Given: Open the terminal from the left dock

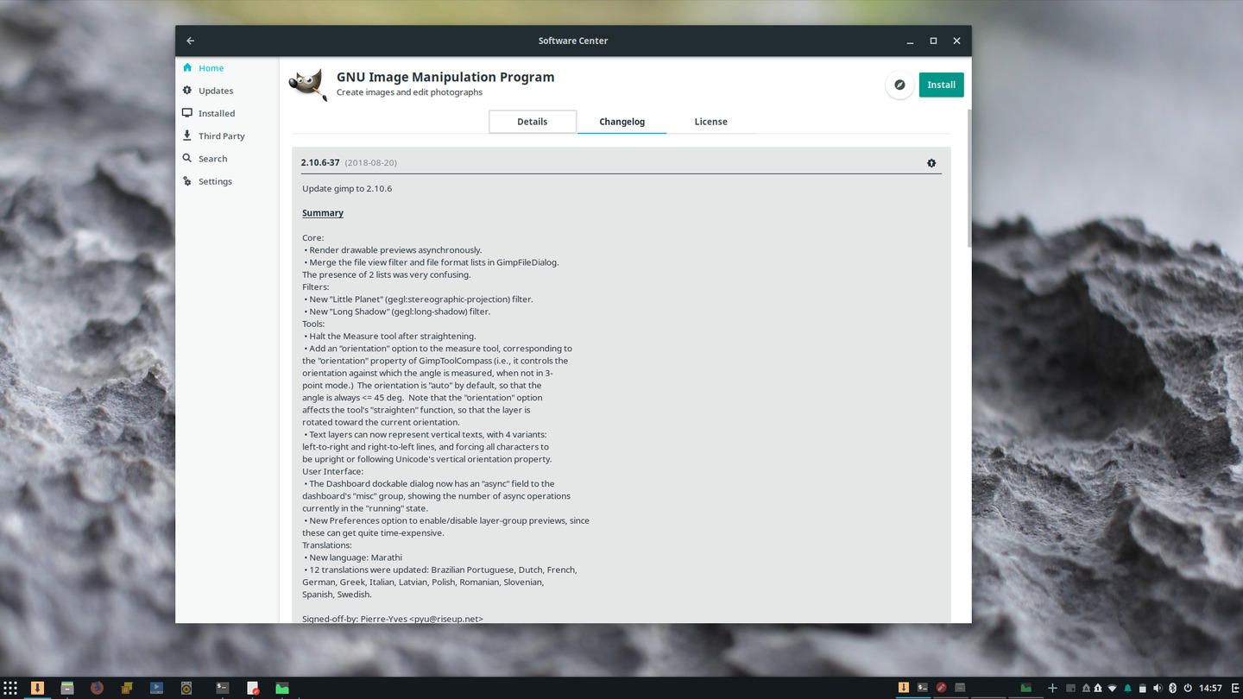Looking at the screenshot, I should [223, 688].
